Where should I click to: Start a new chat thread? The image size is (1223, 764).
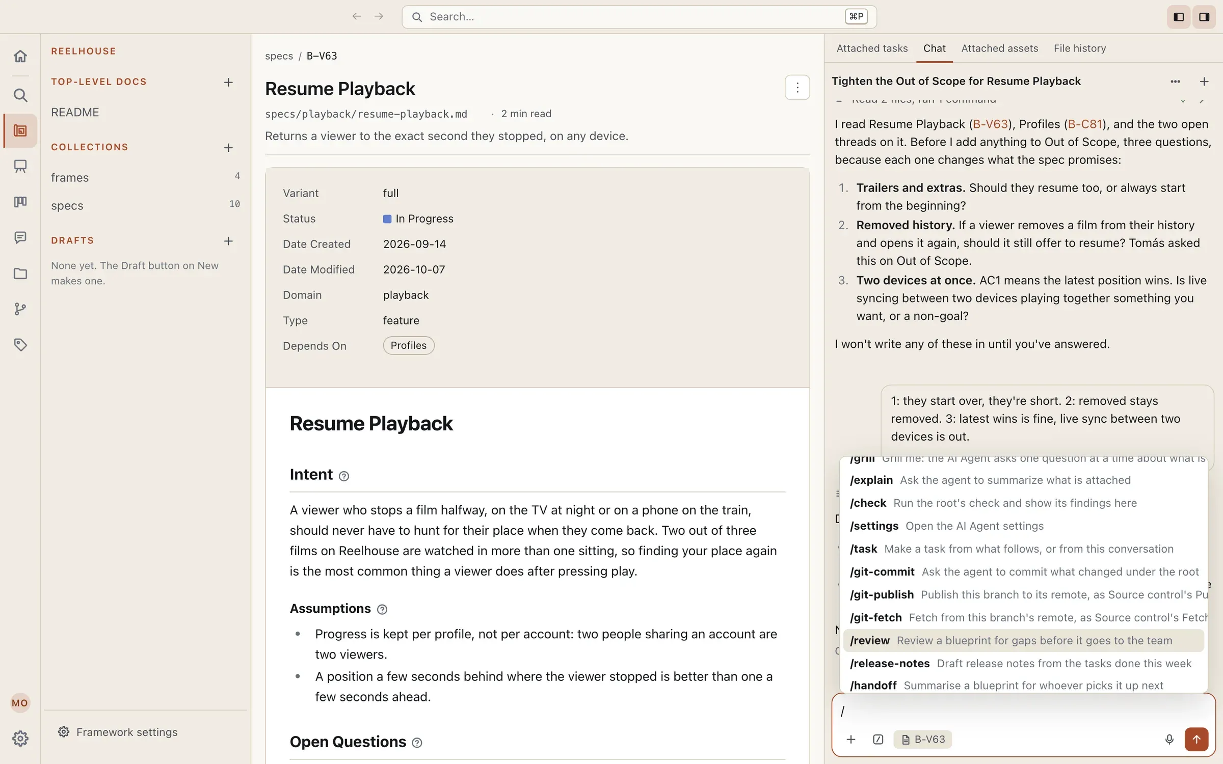pos(1204,81)
